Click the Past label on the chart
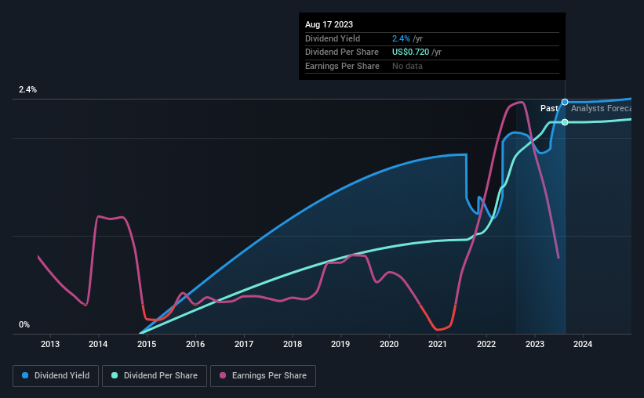The width and height of the screenshot is (644, 398). (549, 108)
